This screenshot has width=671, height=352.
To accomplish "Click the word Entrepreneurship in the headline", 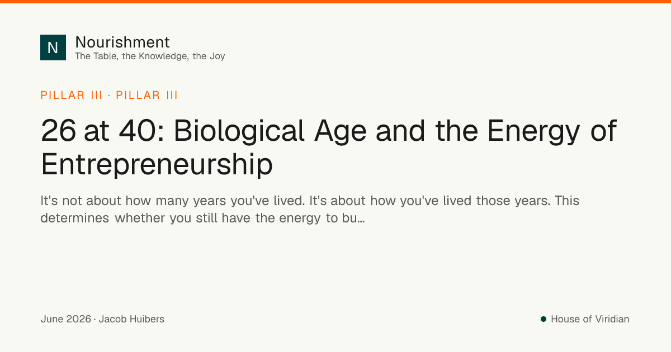I will 157,164.
